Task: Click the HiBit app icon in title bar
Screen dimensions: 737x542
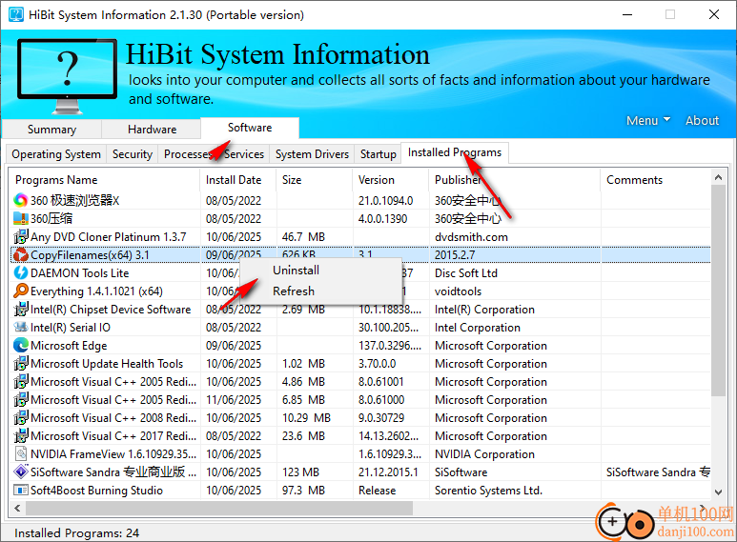Action: (x=16, y=14)
